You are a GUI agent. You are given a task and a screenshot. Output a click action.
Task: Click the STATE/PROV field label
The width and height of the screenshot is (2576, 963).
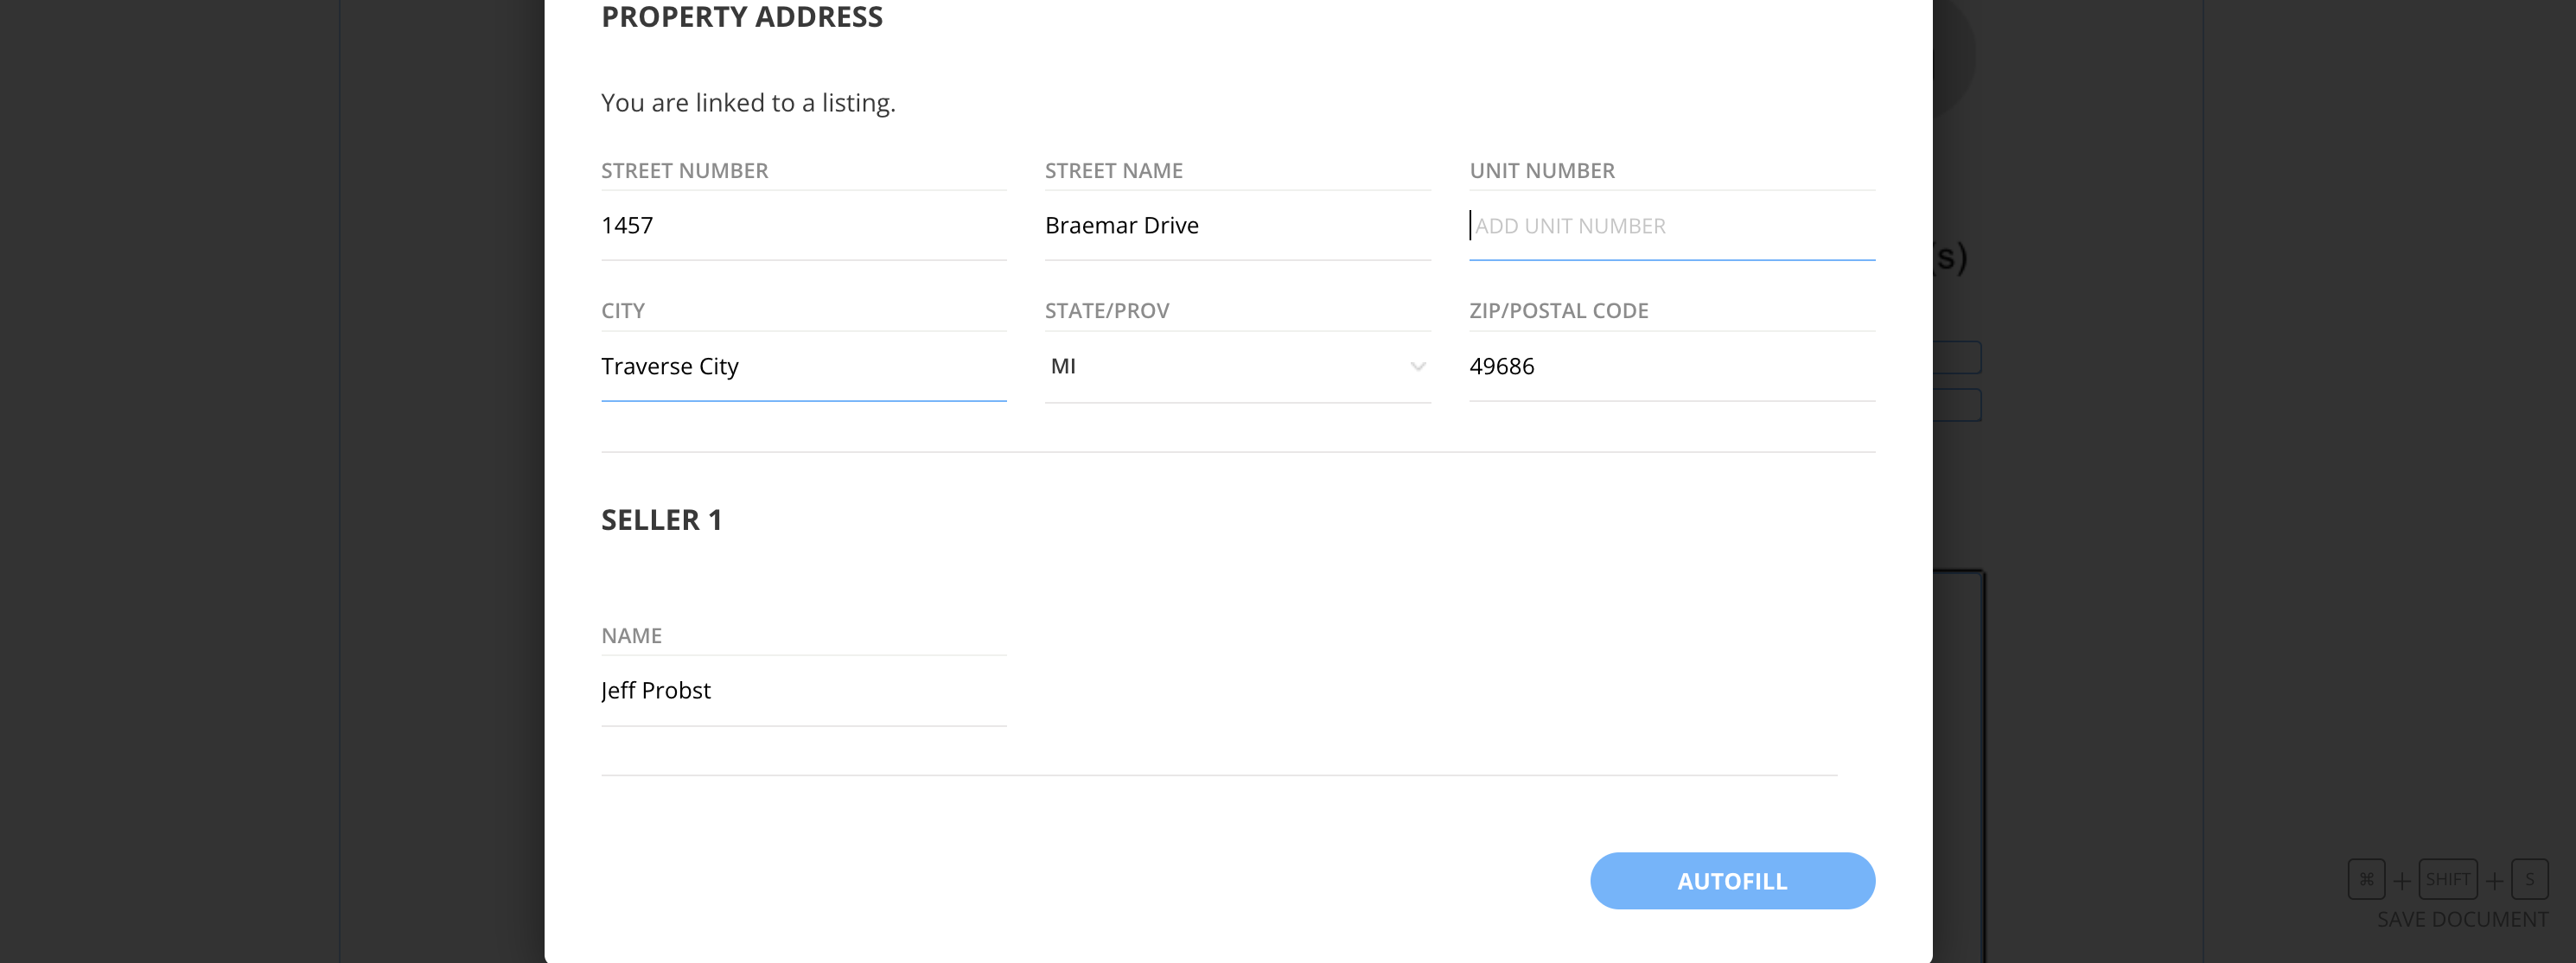coord(1106,311)
